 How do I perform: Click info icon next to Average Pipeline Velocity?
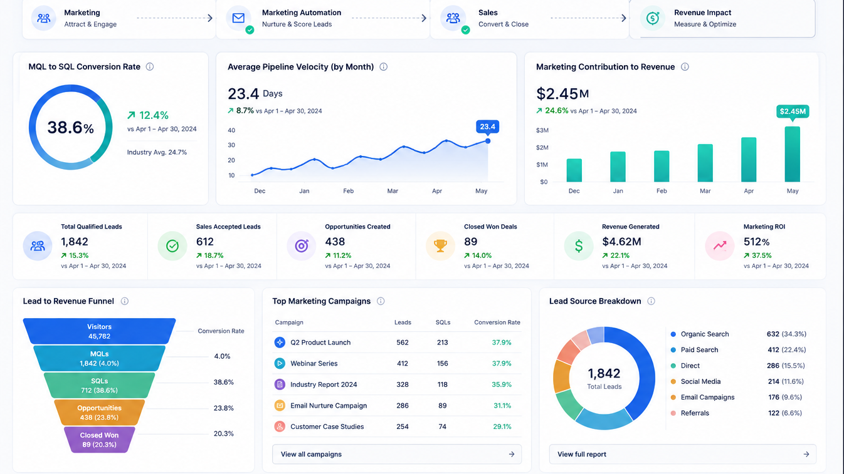coord(384,66)
